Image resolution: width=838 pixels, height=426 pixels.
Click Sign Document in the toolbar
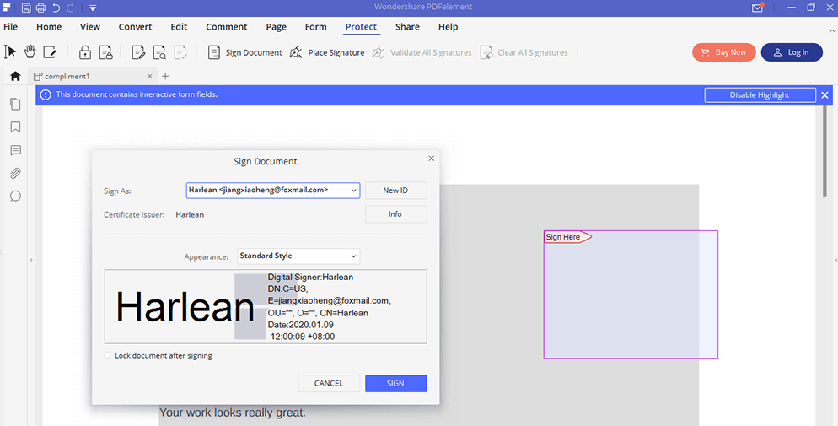point(244,52)
